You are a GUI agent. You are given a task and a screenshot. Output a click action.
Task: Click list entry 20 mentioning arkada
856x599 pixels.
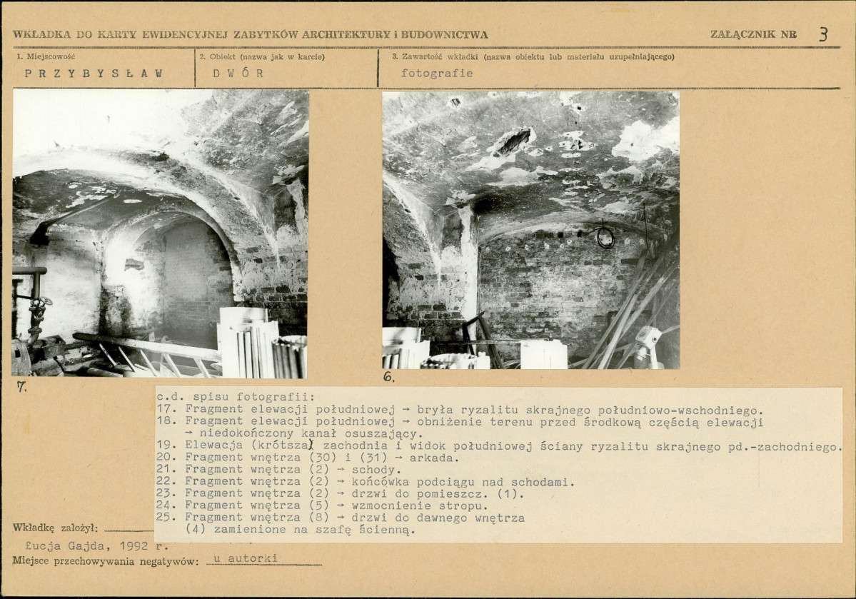pyautogui.click(x=308, y=458)
